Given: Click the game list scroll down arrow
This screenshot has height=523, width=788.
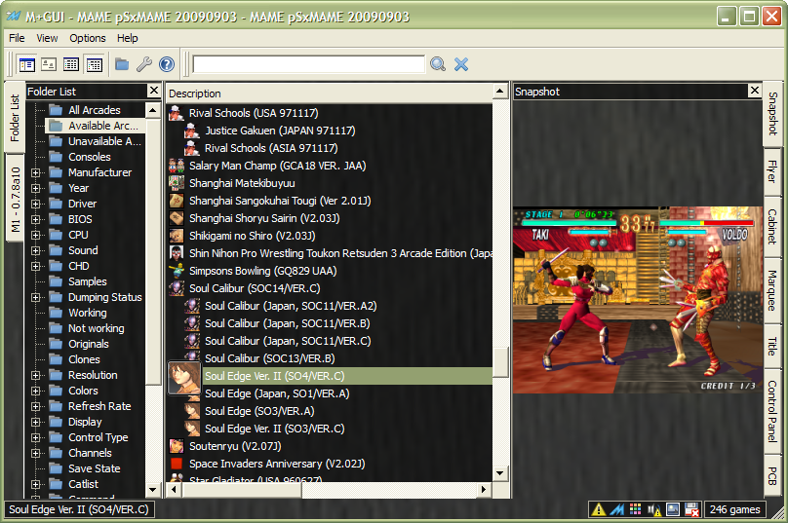Looking at the screenshot, I should click(499, 472).
